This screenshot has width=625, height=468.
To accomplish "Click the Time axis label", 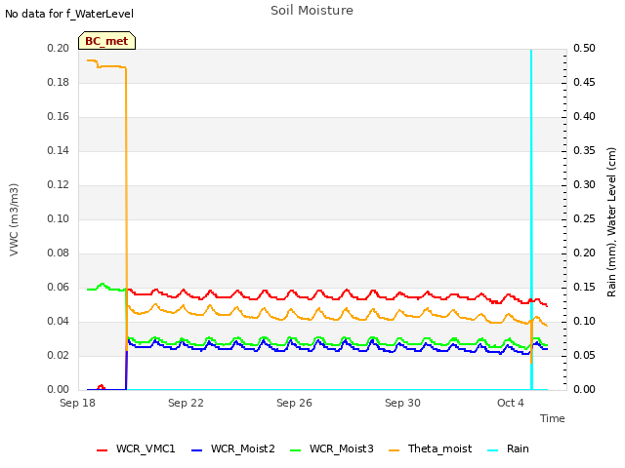I will [x=552, y=418].
